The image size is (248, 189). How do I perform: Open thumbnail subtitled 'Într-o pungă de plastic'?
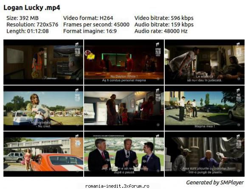[205, 154]
